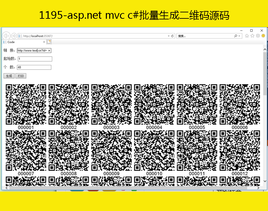Click the 生成 generate button
Screen dimensions: 268x211
9,76
